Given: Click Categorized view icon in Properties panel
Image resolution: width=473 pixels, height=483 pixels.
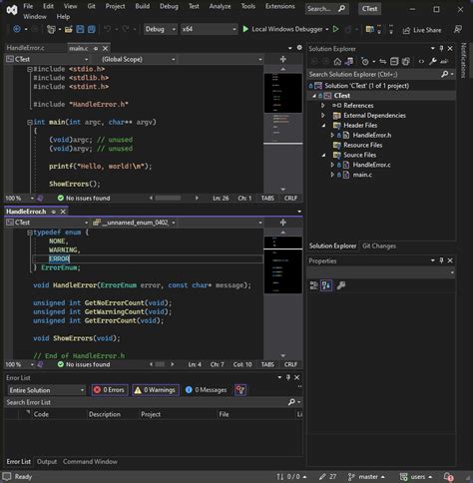Looking at the screenshot, I should [313, 285].
